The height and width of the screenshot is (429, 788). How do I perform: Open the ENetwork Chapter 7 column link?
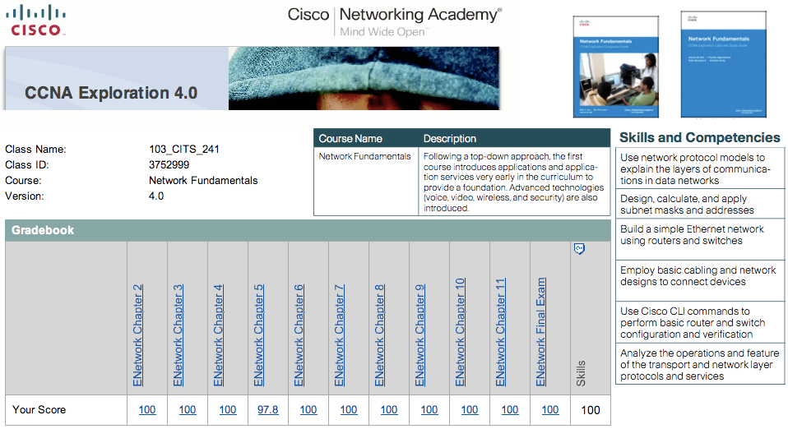click(x=339, y=335)
